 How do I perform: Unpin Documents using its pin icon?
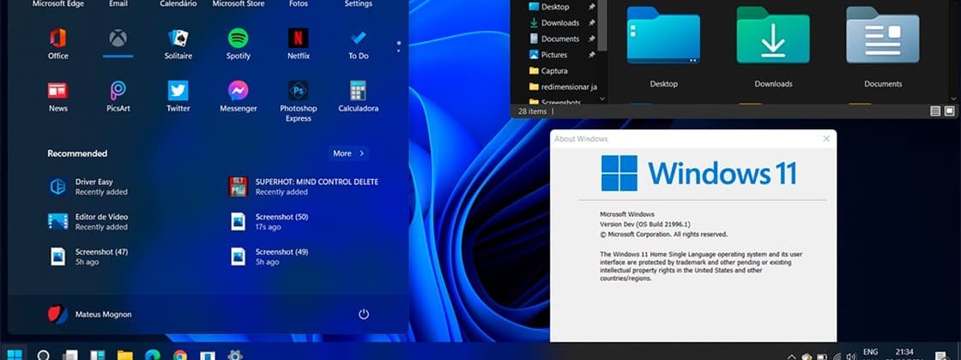pyautogui.click(x=591, y=39)
